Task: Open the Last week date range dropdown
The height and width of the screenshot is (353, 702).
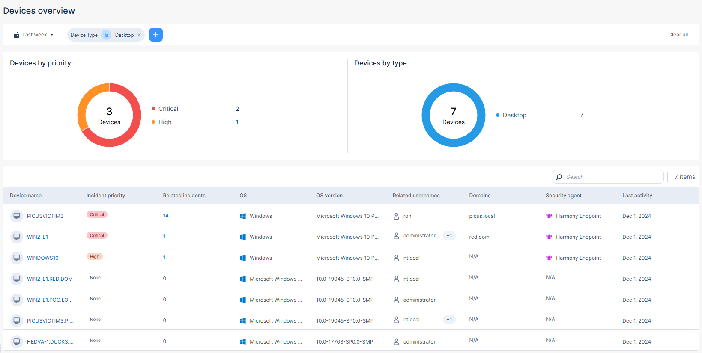Action: coord(34,35)
